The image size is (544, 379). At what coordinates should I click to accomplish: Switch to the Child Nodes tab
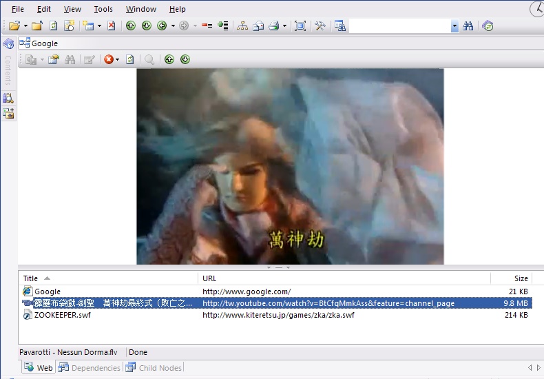154,367
